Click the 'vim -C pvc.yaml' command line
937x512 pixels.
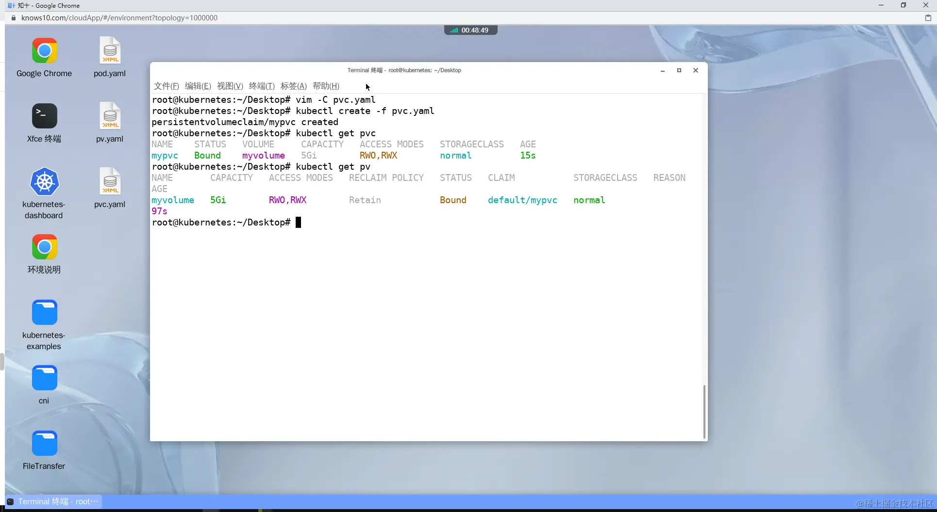[264, 100]
